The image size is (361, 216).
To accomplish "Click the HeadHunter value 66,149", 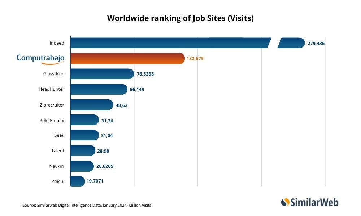I will 137,90.
